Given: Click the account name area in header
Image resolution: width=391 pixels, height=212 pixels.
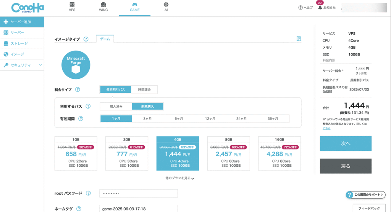Looking at the screenshot, I should click(x=364, y=8).
